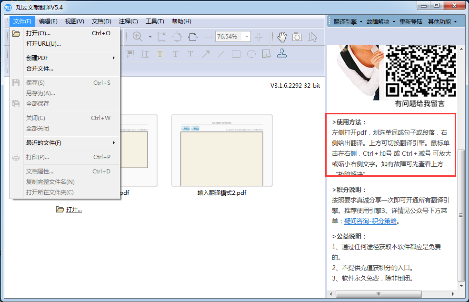Open the 编辑 menu
The image size is (469, 302).
[x=48, y=21]
